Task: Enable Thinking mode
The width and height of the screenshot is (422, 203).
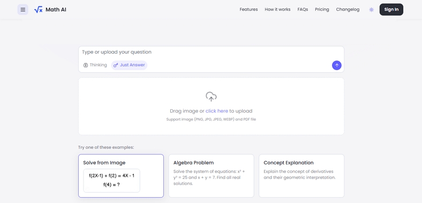Action: 95,65
